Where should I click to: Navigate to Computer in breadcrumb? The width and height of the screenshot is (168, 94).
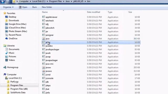coord(24,1)
